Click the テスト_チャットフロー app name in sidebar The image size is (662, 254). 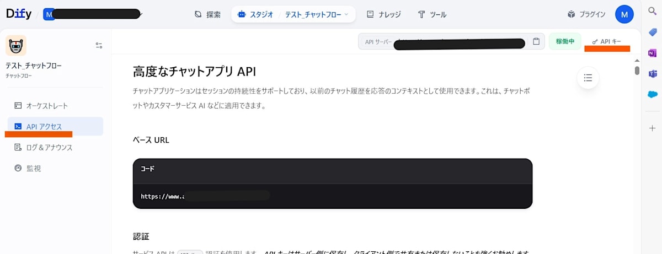tap(34, 66)
